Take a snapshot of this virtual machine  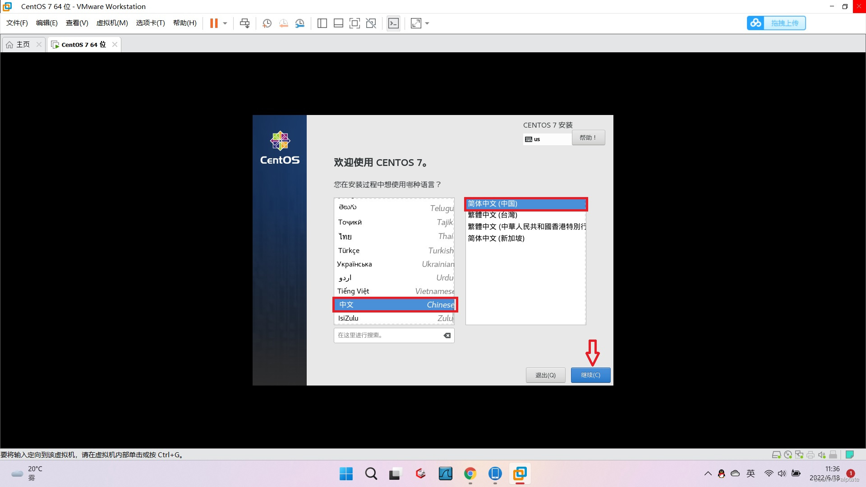coord(267,23)
